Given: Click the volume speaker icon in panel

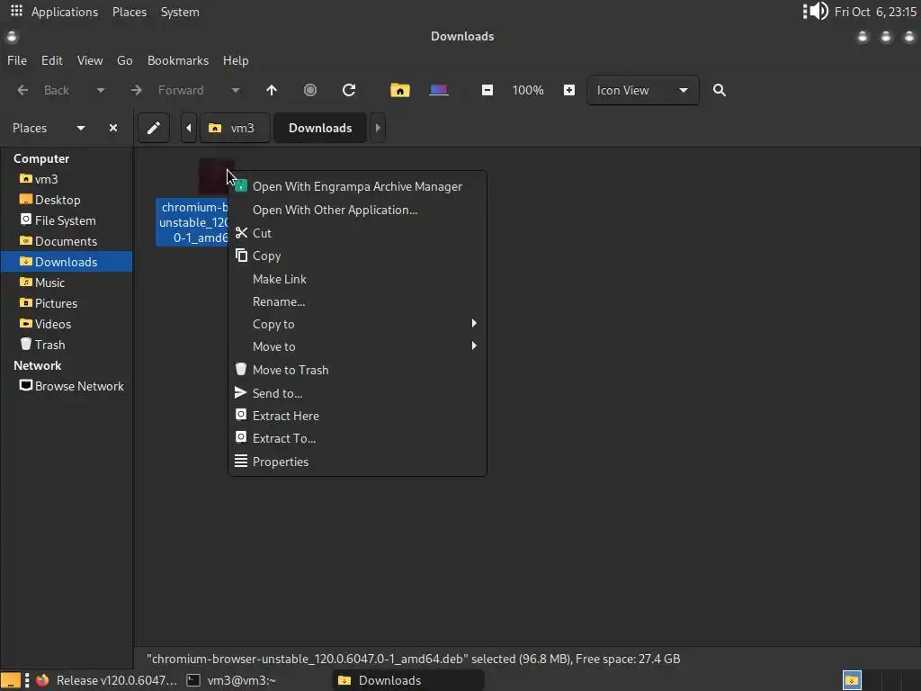Looking at the screenshot, I should 819,11.
